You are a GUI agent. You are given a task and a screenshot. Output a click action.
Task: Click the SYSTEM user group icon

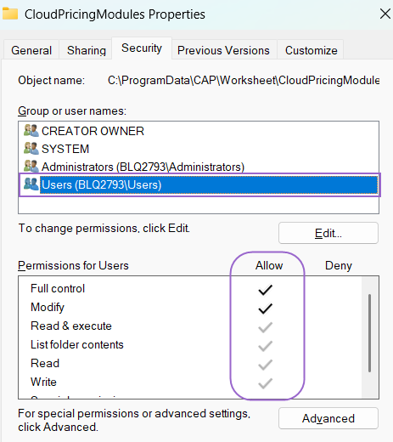pyautogui.click(x=31, y=149)
